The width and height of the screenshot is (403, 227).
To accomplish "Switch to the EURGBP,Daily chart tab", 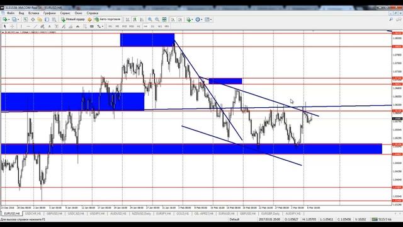I will click(x=270, y=214).
